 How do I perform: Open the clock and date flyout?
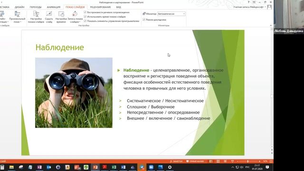(257, 167)
